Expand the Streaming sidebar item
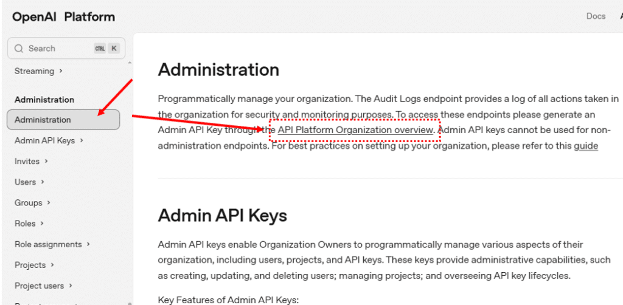This screenshot has width=623, height=305. [x=38, y=71]
